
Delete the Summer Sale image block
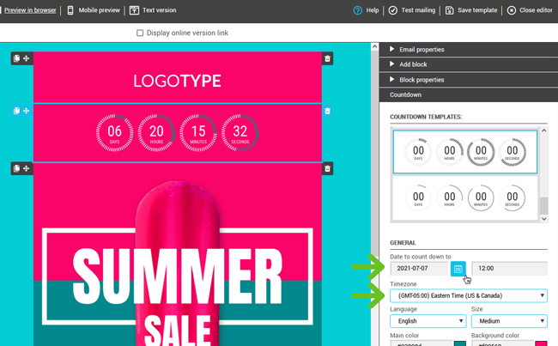tap(327, 168)
